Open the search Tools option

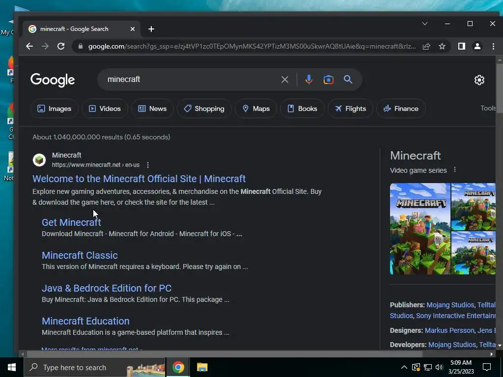[488, 108]
